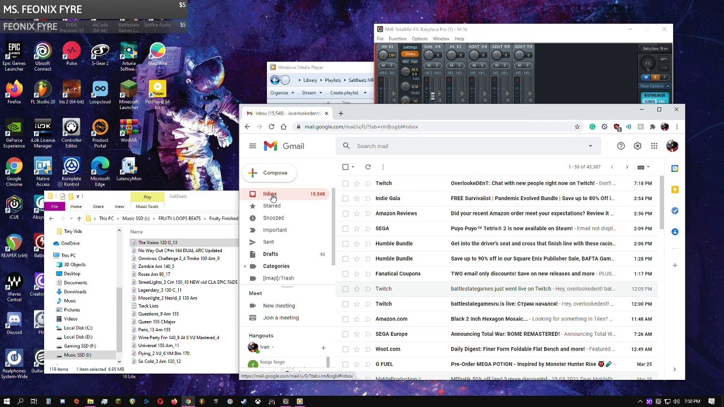Viewport: 724px width, 407px height.
Task: Open the Hangouts status dropdown next to Ivan
Action: (273, 347)
